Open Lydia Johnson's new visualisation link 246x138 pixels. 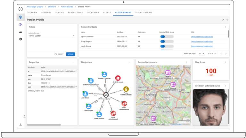point(202,37)
